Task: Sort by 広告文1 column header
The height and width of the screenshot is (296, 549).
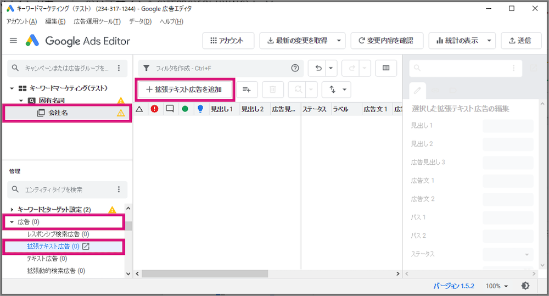Action: [377, 109]
